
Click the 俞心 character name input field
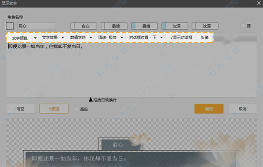tap(37, 26)
